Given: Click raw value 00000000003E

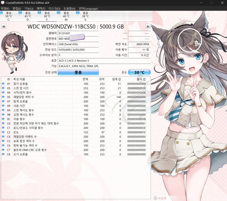Looking at the screenshot, I should pyautogui.click(x=137, y=128).
